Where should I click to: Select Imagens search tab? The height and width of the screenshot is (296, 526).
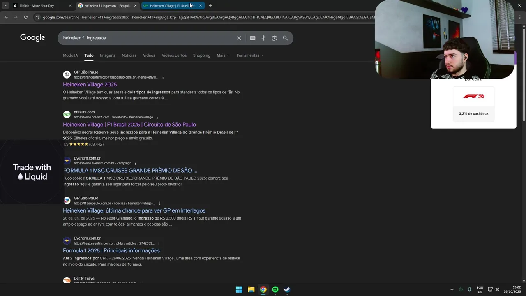pos(108,55)
